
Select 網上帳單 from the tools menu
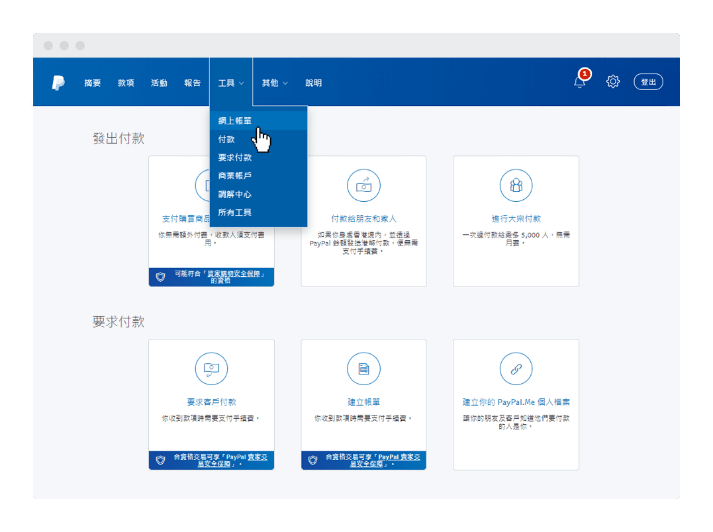point(235,120)
